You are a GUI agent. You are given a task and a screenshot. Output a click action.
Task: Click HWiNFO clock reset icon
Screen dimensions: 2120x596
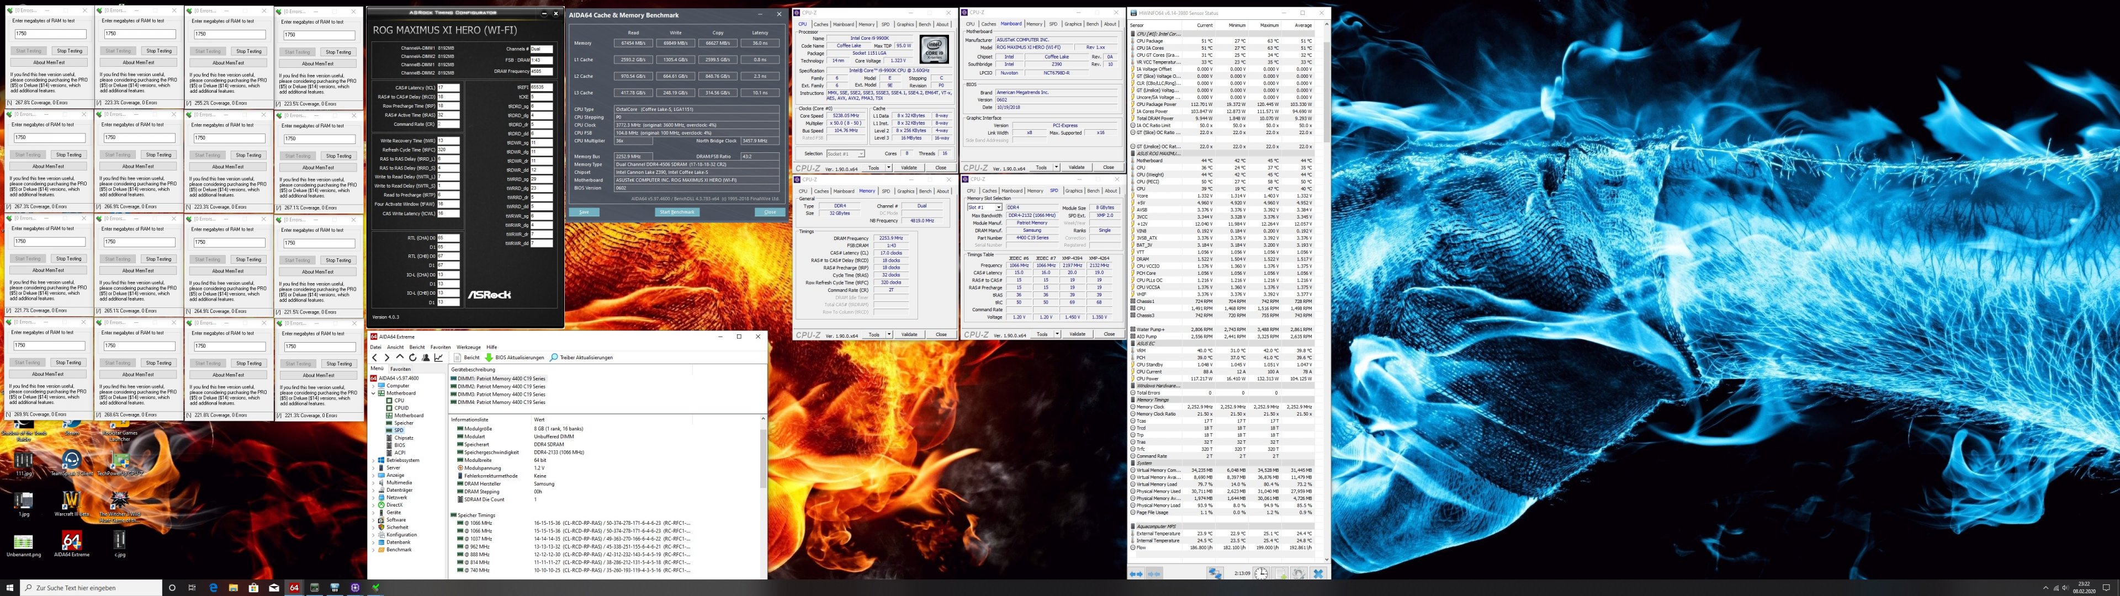(x=1261, y=573)
